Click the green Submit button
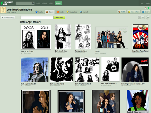Image resolution: width=151 pixels, height=113 pixels. click(59, 3)
